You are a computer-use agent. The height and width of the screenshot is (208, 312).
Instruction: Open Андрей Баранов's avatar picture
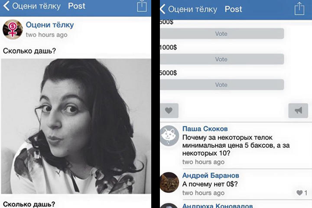click(x=169, y=182)
